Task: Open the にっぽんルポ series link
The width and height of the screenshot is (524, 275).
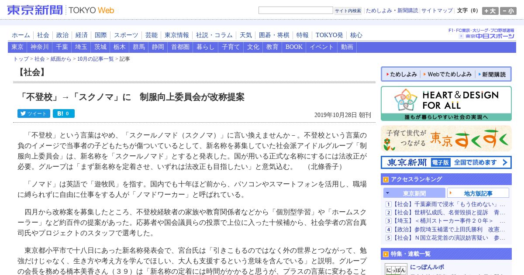Action: (427, 267)
